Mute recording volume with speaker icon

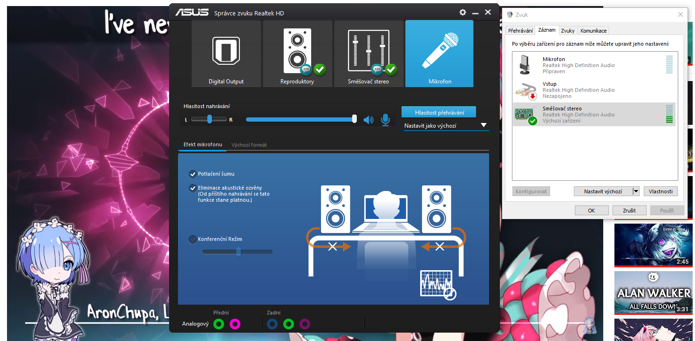click(368, 120)
